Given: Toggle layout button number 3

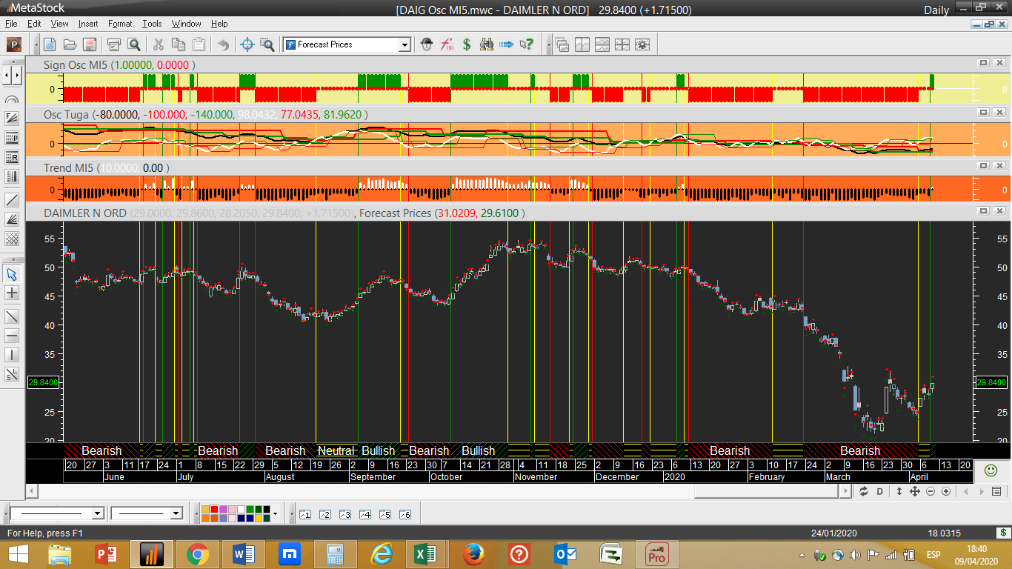Looking at the screenshot, I should (344, 514).
